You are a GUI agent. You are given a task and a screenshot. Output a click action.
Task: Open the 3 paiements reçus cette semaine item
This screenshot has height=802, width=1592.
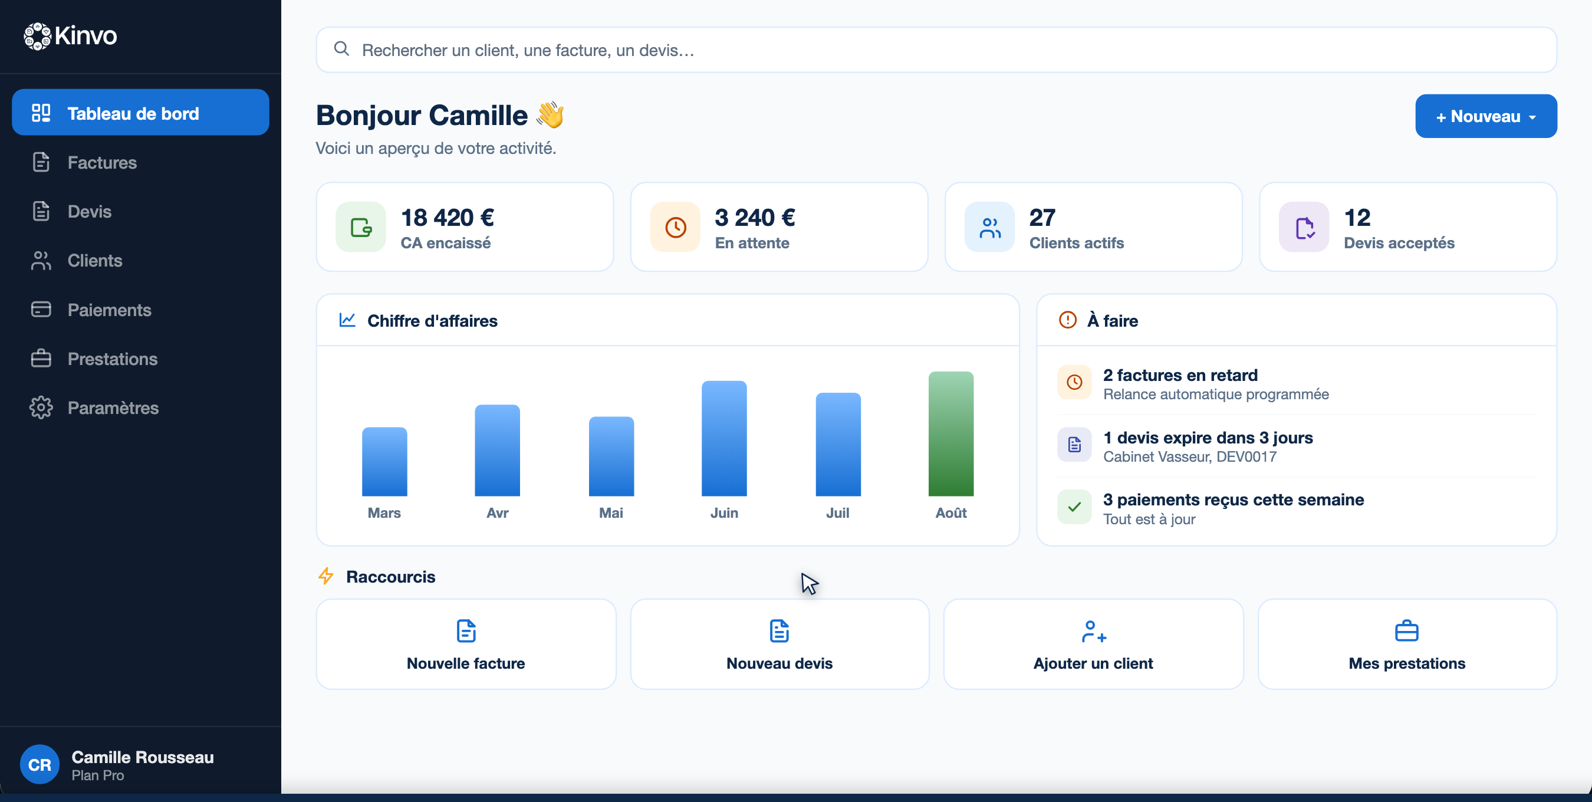point(1296,508)
